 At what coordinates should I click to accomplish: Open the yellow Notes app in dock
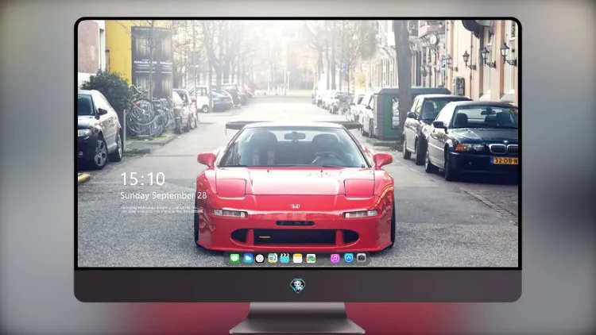298,258
